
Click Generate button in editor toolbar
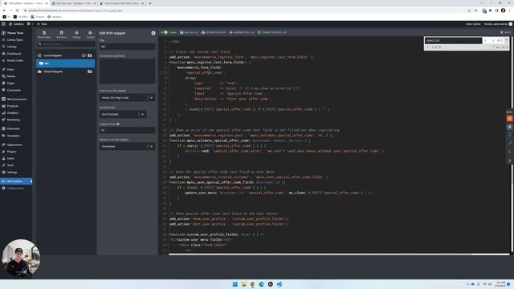coord(242,32)
